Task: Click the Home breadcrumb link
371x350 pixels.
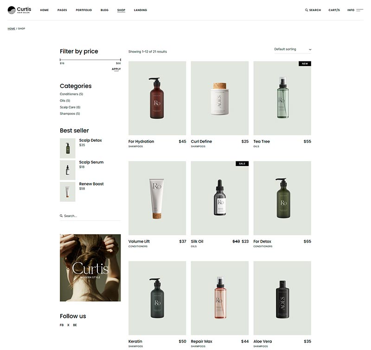Action: [11, 29]
